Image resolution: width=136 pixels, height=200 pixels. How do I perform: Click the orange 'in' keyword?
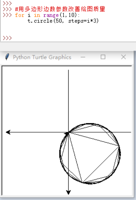37,15
